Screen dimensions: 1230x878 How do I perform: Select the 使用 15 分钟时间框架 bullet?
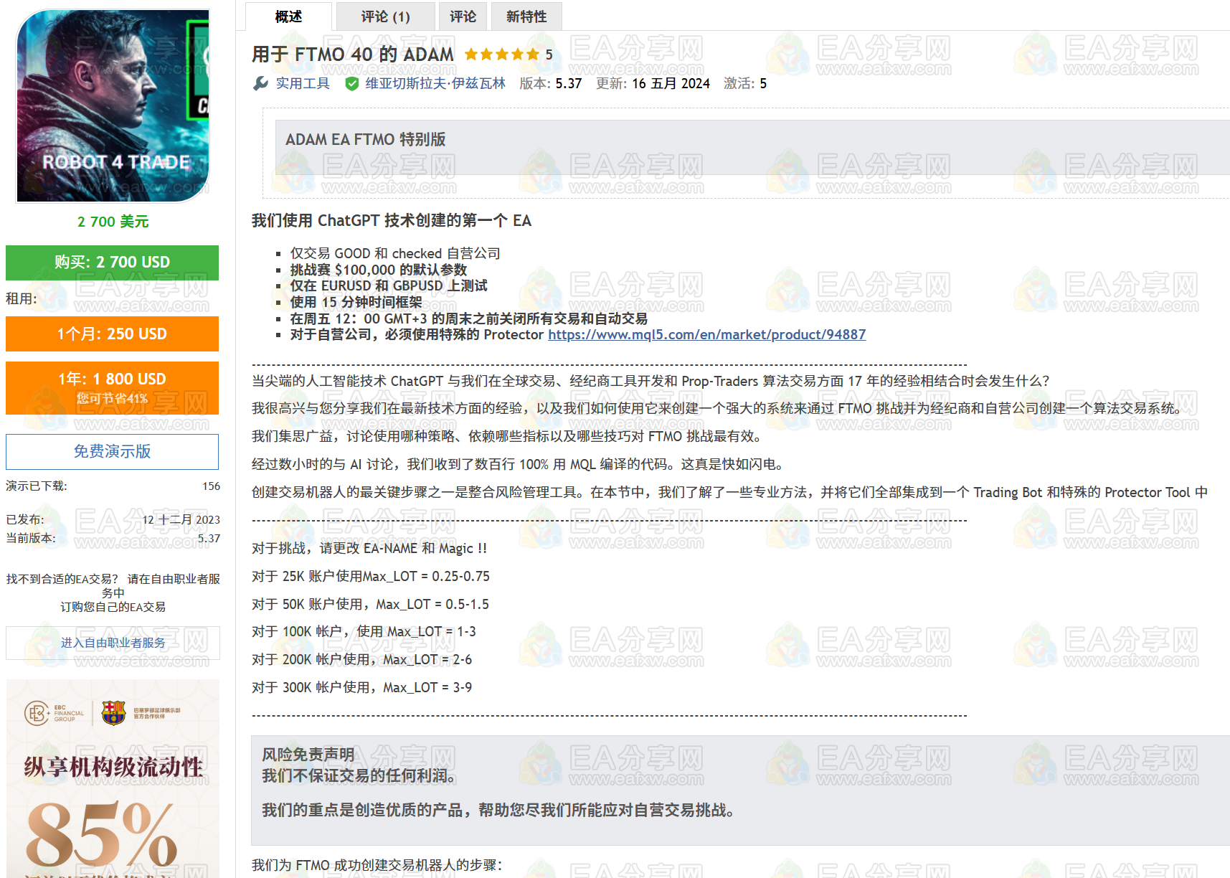click(356, 303)
